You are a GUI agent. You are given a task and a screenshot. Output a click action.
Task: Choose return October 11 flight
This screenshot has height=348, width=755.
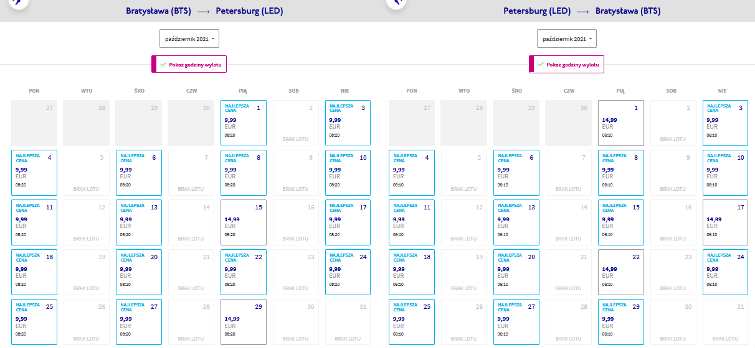(x=411, y=222)
